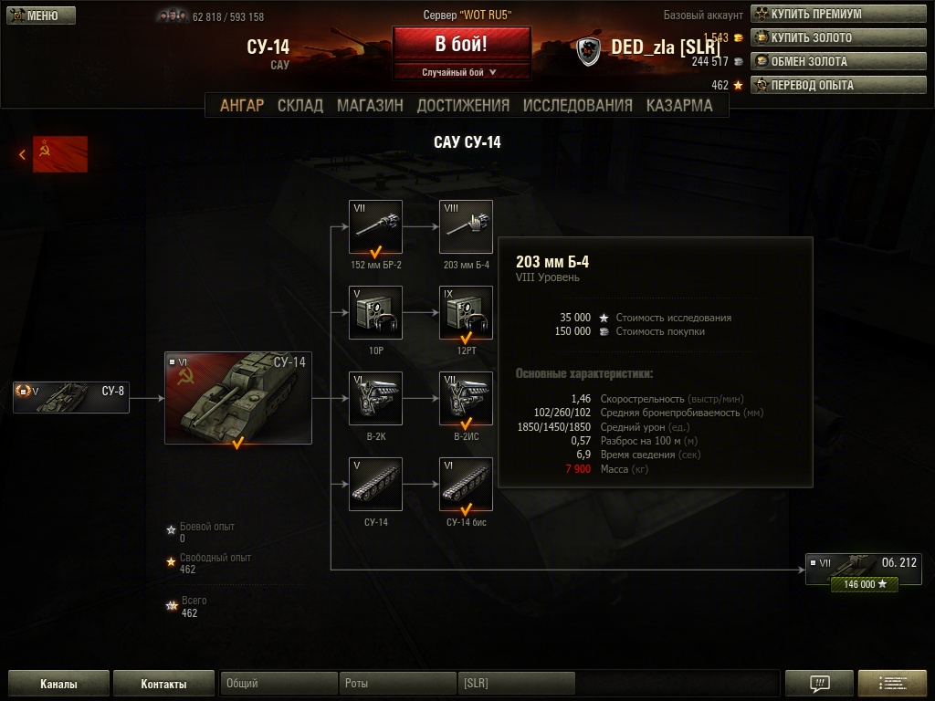Open the Об. 212 next vehicle node
Screen dimensions: 935x701
click(x=864, y=570)
